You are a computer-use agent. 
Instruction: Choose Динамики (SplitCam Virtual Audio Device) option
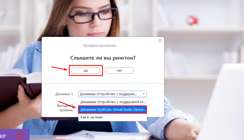point(113,109)
